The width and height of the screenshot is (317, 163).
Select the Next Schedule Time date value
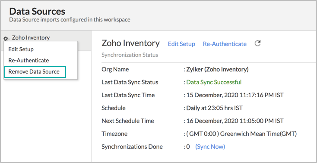click(x=235, y=121)
